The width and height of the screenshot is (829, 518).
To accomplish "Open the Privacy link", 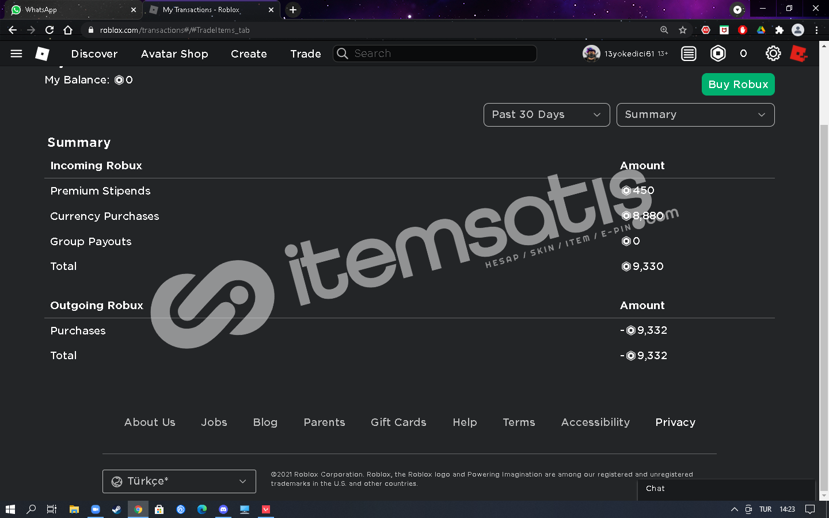I will tap(675, 422).
